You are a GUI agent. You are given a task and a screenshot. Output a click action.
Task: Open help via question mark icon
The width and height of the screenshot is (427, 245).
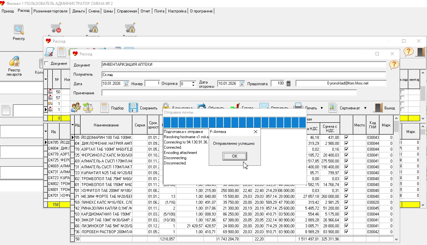394,65
